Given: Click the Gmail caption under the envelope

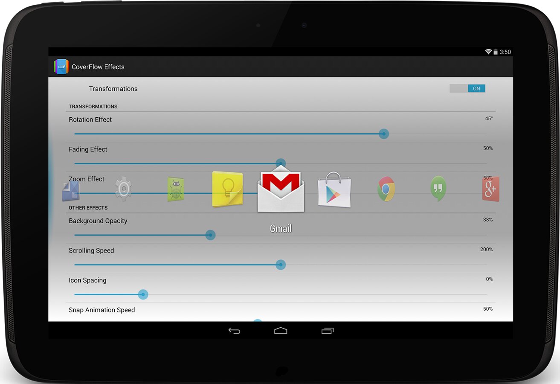Looking at the screenshot, I should click(x=281, y=229).
